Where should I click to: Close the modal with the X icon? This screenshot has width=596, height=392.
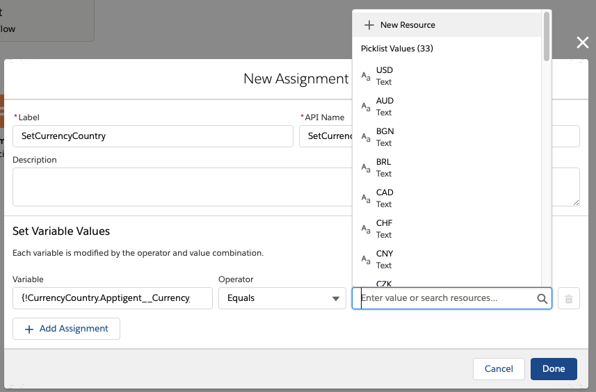click(582, 42)
